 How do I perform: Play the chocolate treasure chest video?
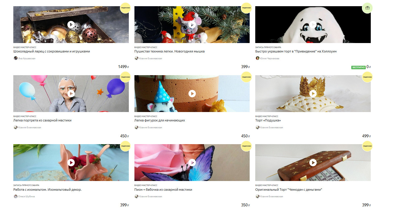click(x=71, y=24)
